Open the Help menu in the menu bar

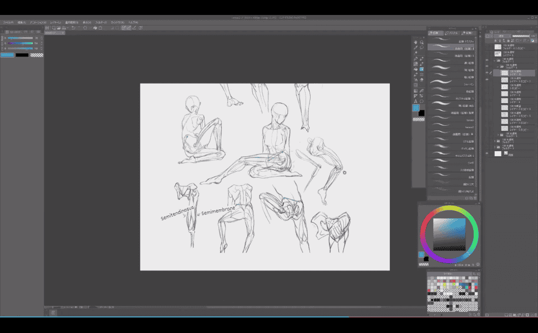pyautogui.click(x=133, y=22)
